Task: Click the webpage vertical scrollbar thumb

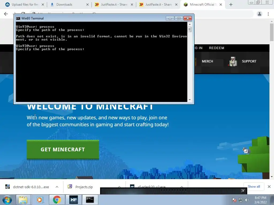Action: pyautogui.click(x=272, y=32)
